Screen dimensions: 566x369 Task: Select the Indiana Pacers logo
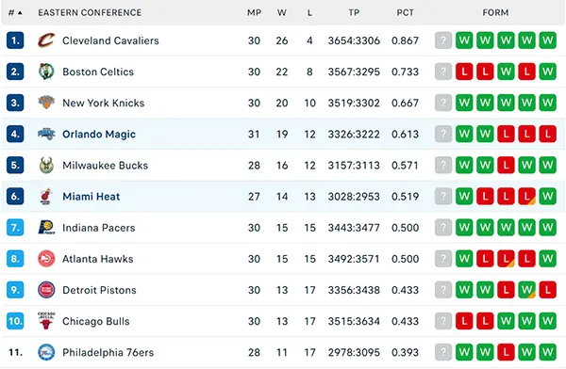(x=46, y=228)
